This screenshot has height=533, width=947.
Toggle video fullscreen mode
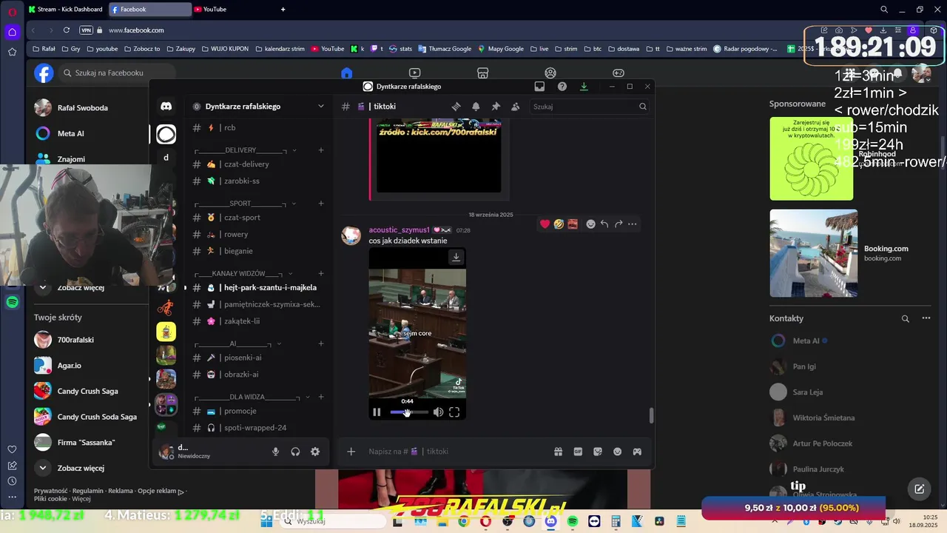click(454, 412)
